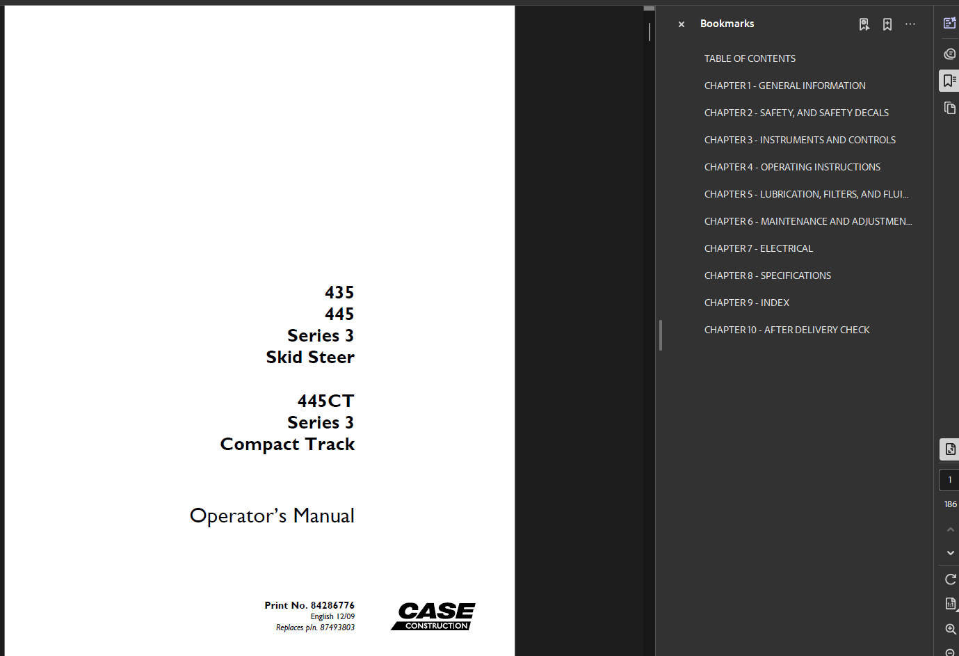This screenshot has height=656, width=959.
Task: Open Chapter 2 - Safety, and Safety Decals
Action: coord(796,113)
